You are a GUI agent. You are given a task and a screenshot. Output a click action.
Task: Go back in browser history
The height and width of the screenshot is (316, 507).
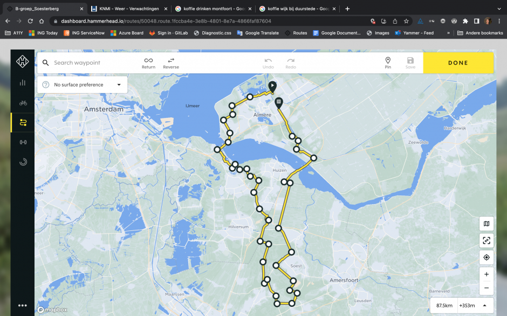point(8,21)
